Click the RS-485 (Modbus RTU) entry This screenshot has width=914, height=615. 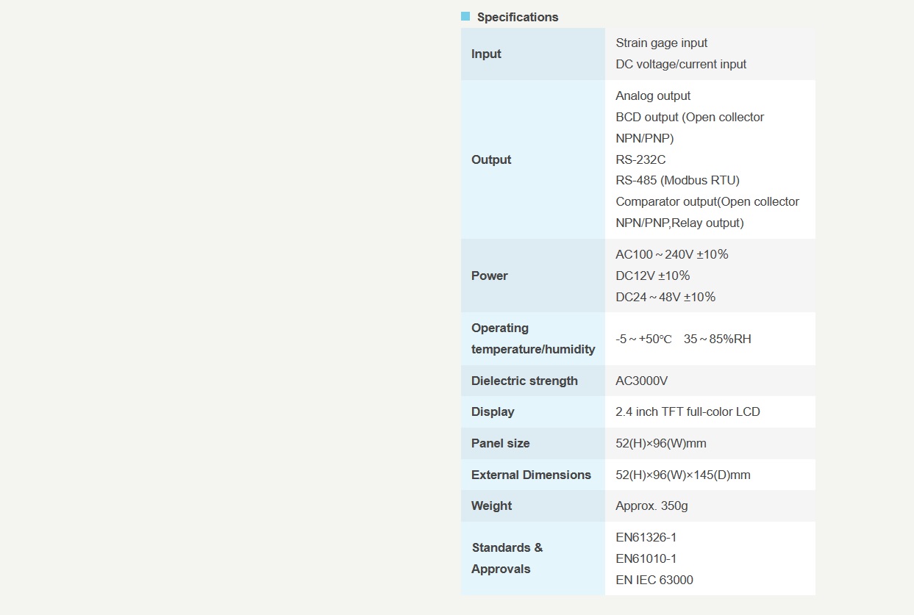click(677, 180)
